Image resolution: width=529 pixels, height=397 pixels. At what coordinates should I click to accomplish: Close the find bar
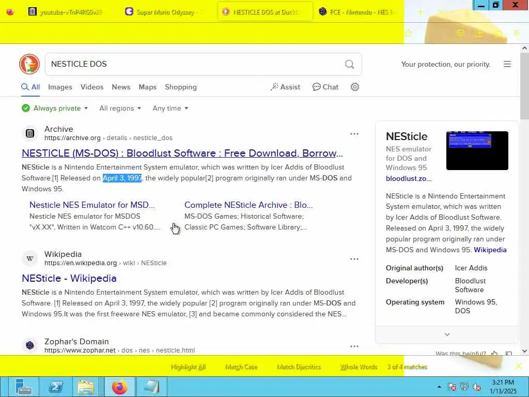click(519, 366)
